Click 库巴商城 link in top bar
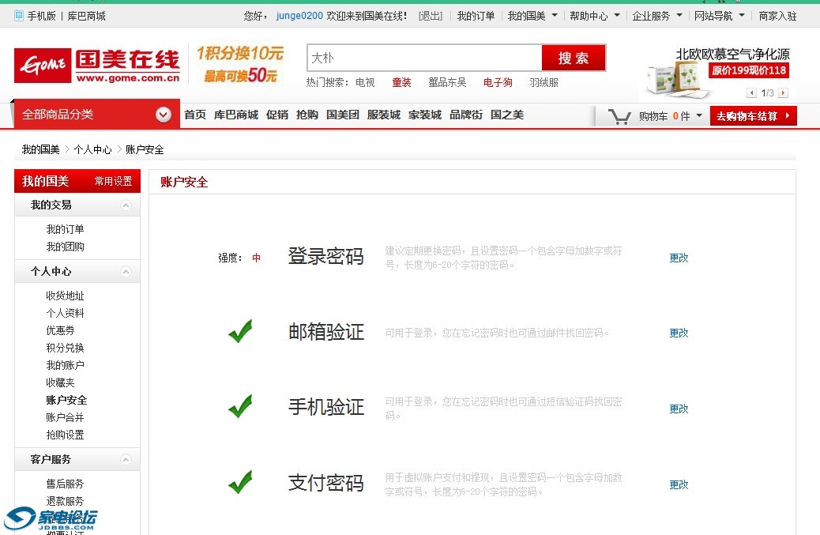Viewport: 820px width, 535px height. (86, 17)
